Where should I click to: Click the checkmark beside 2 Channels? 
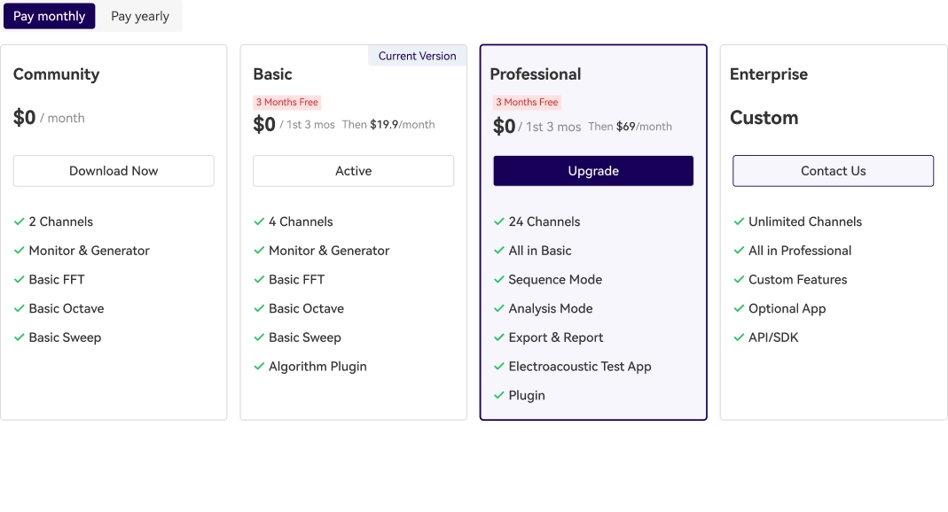pos(20,221)
